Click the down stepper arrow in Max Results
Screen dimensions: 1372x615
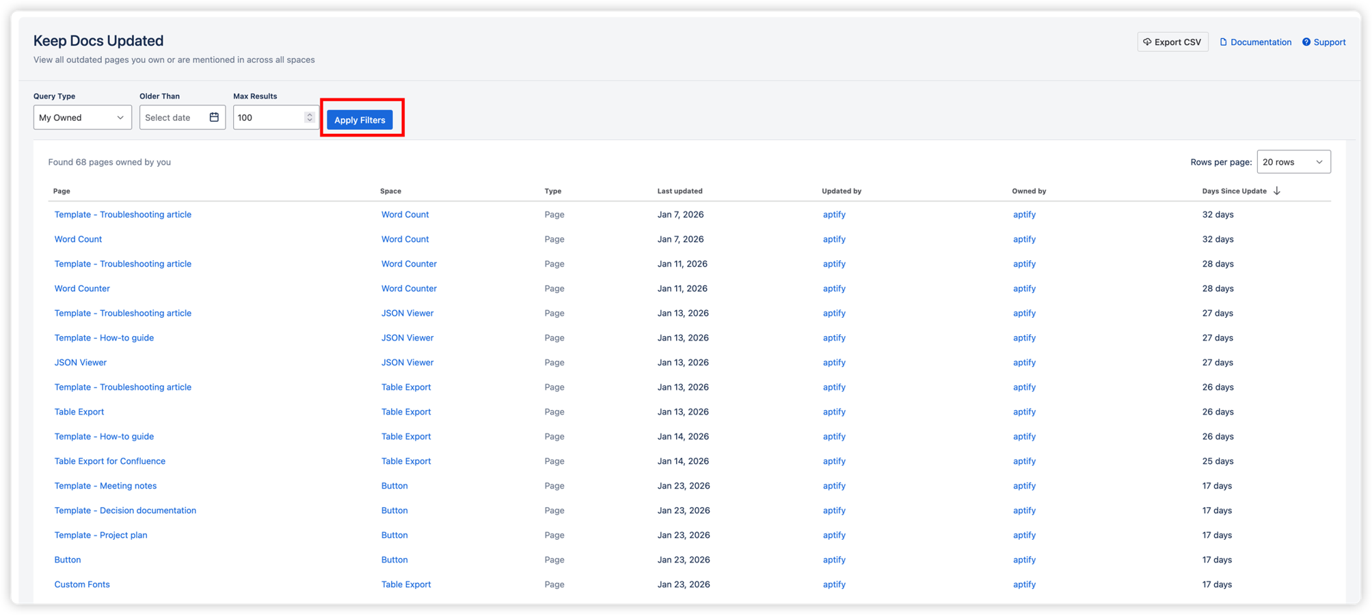click(x=309, y=120)
